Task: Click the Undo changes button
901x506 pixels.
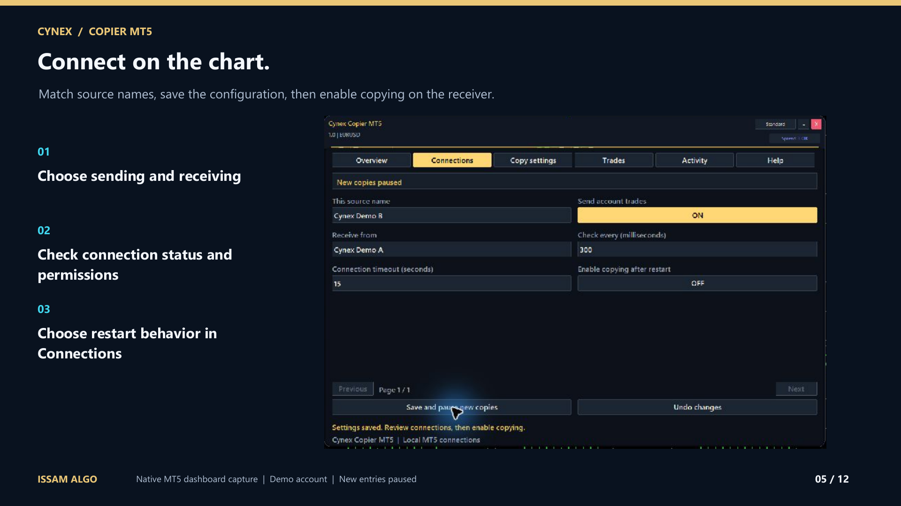Action: 697,407
